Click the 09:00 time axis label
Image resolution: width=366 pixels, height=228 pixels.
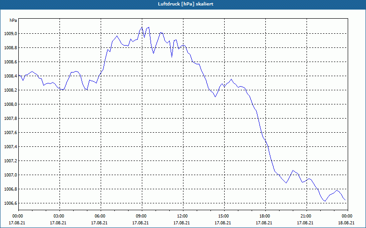click(142, 216)
